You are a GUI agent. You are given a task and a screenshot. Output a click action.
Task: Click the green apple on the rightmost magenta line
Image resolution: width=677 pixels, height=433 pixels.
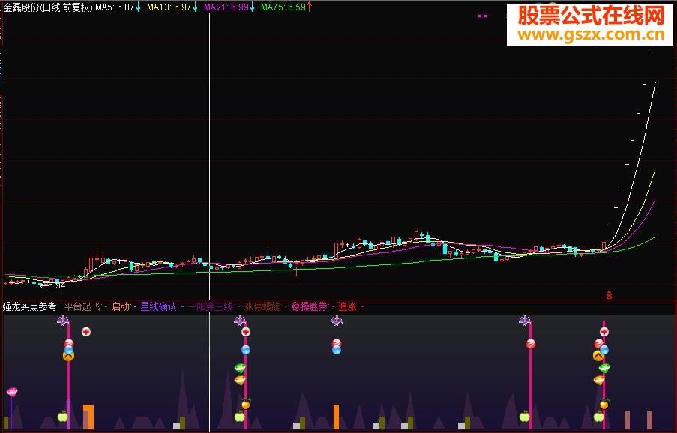[x=598, y=417]
